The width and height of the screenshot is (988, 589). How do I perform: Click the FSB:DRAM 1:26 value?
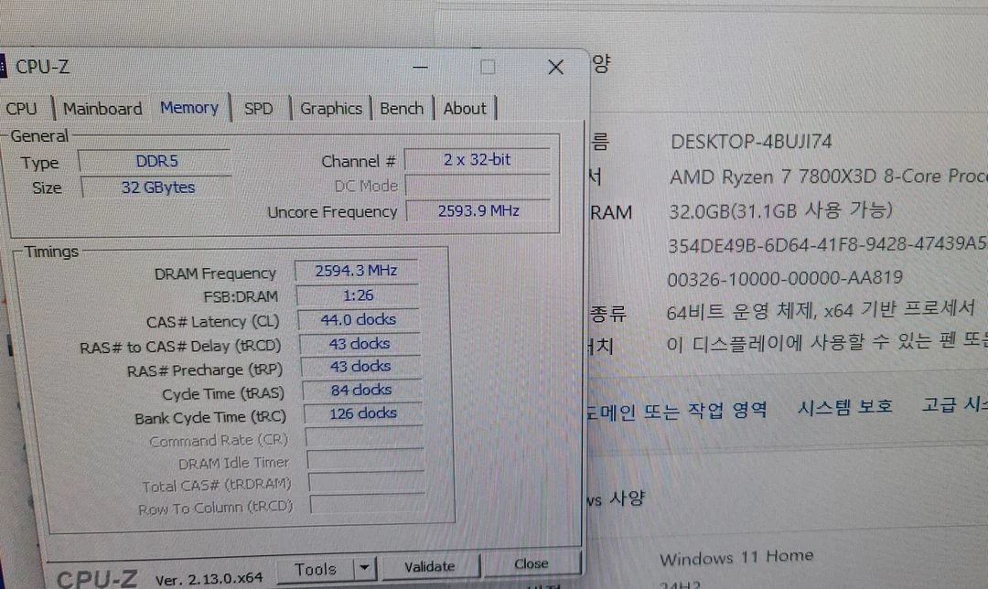pos(358,295)
